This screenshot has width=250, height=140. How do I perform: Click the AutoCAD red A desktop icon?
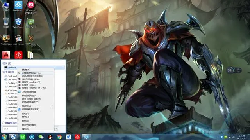(6, 55)
